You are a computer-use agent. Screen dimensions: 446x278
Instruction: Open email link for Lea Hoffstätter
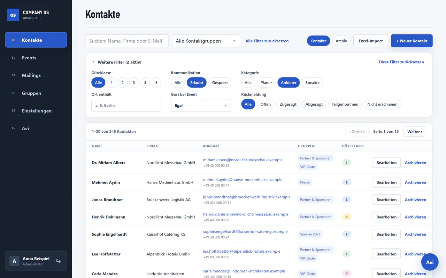pos(242,251)
